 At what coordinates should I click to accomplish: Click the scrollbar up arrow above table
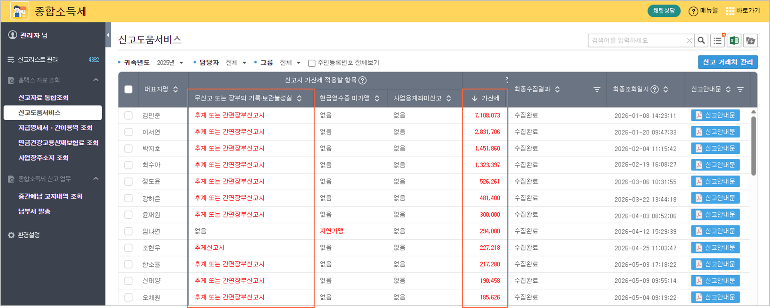[x=753, y=112]
